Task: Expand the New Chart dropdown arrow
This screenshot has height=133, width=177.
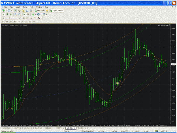Action: 6,10
